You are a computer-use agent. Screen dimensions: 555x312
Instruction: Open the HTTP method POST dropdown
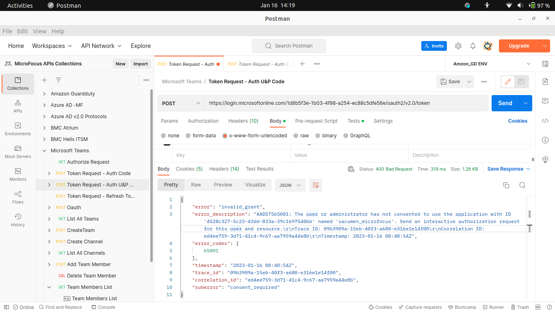181,103
